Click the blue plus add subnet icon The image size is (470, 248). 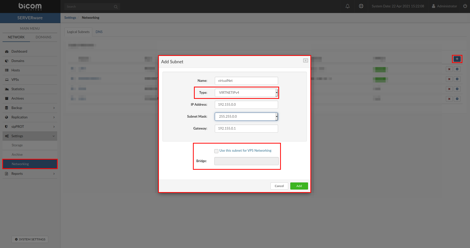pyautogui.click(x=457, y=59)
